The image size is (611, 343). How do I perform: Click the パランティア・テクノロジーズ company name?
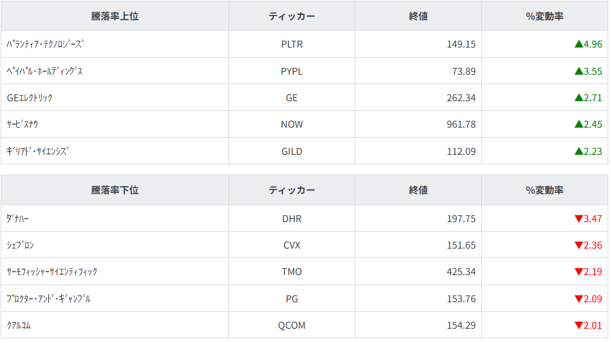45,44
